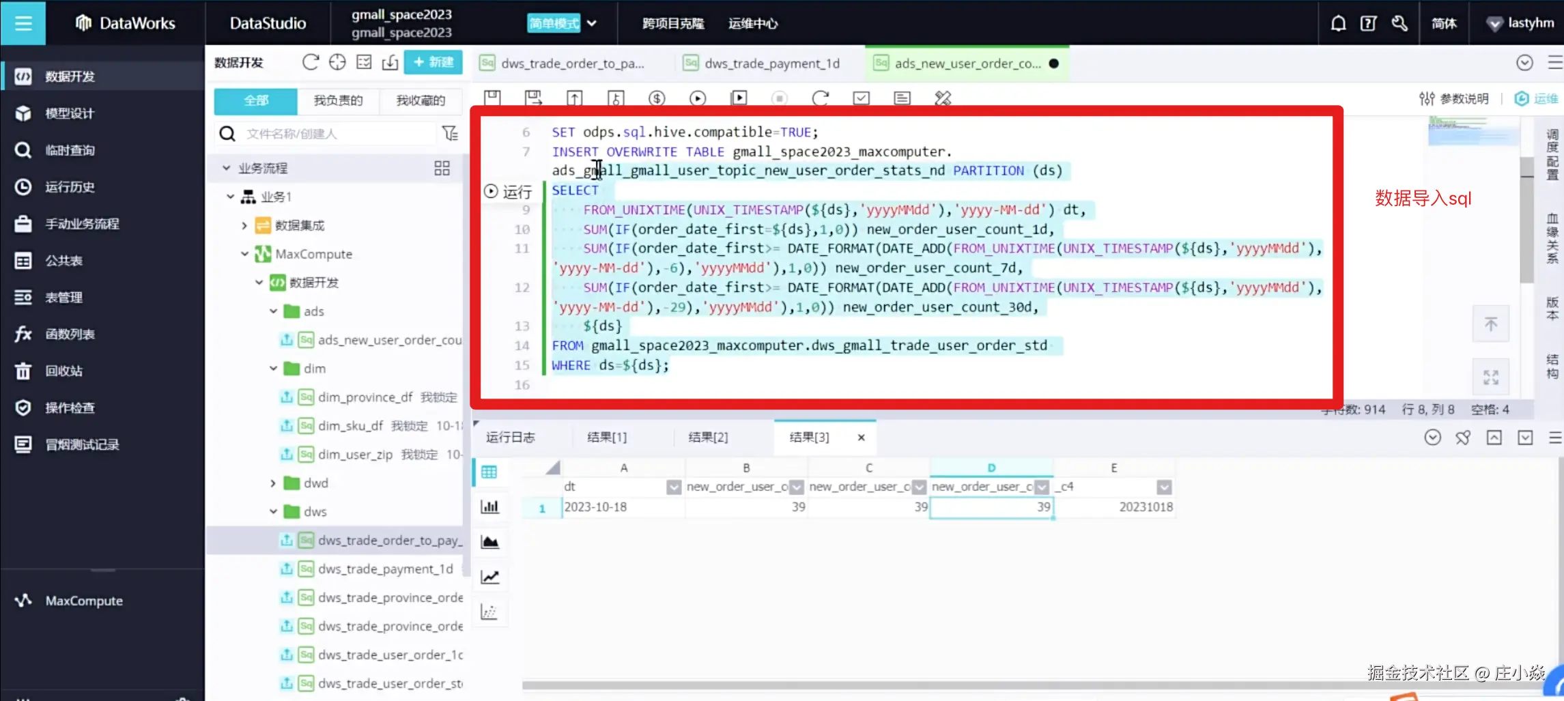The width and height of the screenshot is (1564, 701).
Task: Open 跨项目克隆
Action: click(673, 24)
